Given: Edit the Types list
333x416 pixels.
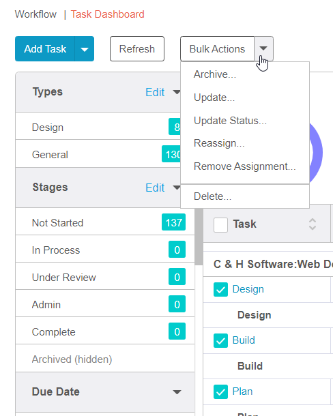Looking at the screenshot, I should (155, 92).
